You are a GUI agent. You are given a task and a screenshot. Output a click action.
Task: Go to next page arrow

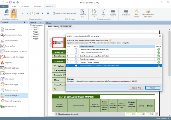click(x=43, y=13)
